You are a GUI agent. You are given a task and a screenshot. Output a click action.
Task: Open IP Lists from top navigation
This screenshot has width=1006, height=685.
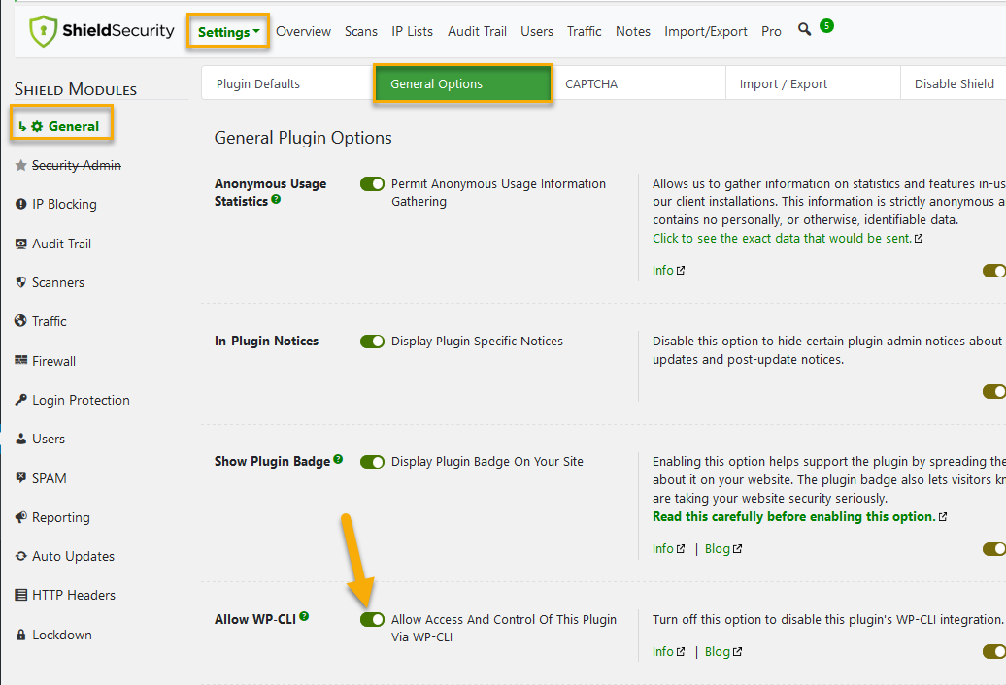click(x=412, y=31)
